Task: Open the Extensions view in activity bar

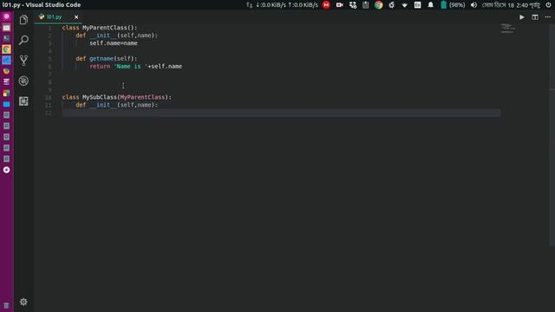Action: coord(23,101)
